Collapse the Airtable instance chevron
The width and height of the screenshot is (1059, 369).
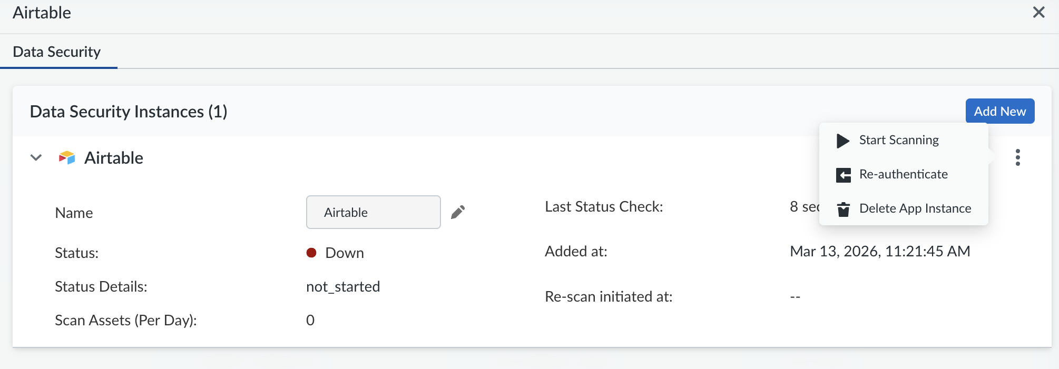[36, 157]
